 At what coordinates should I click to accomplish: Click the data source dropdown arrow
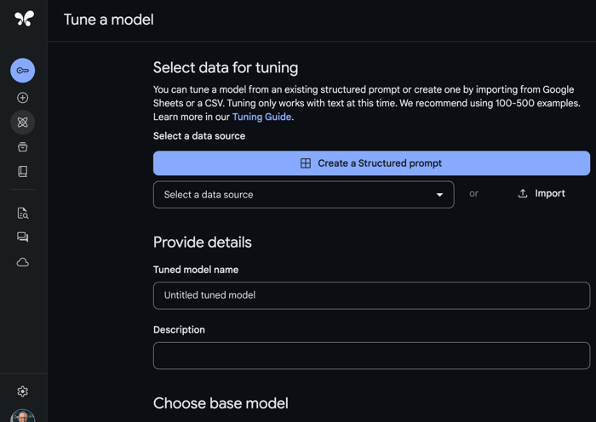click(439, 195)
